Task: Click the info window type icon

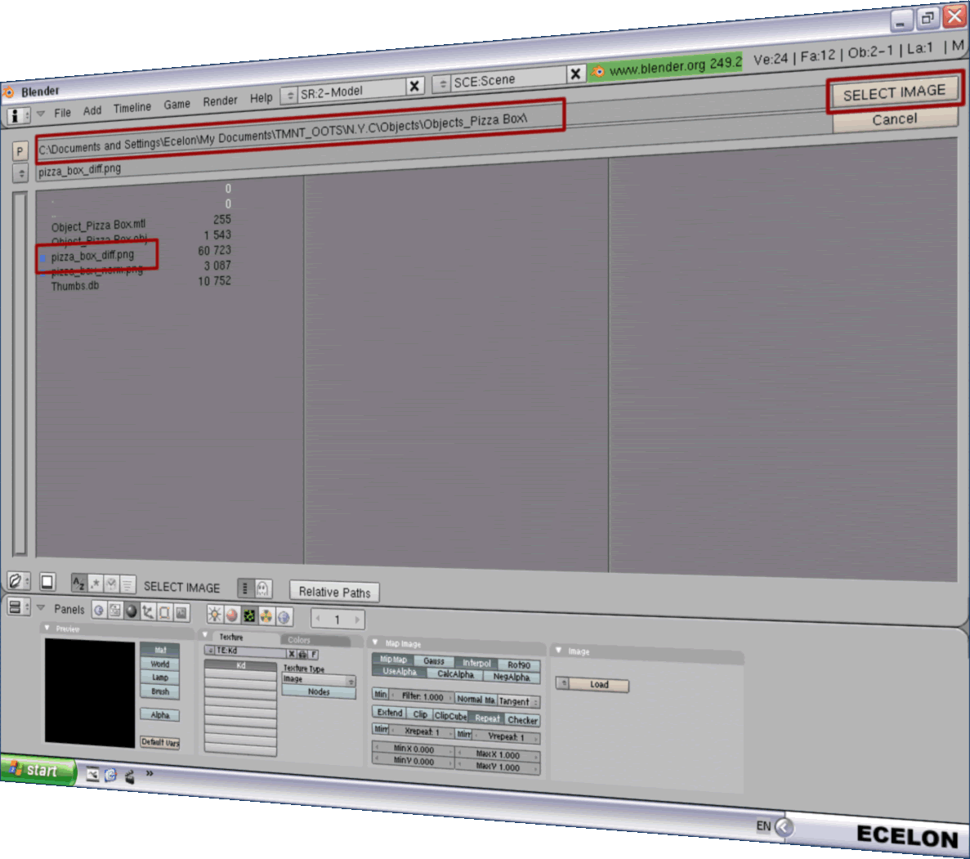Action: click(x=17, y=116)
